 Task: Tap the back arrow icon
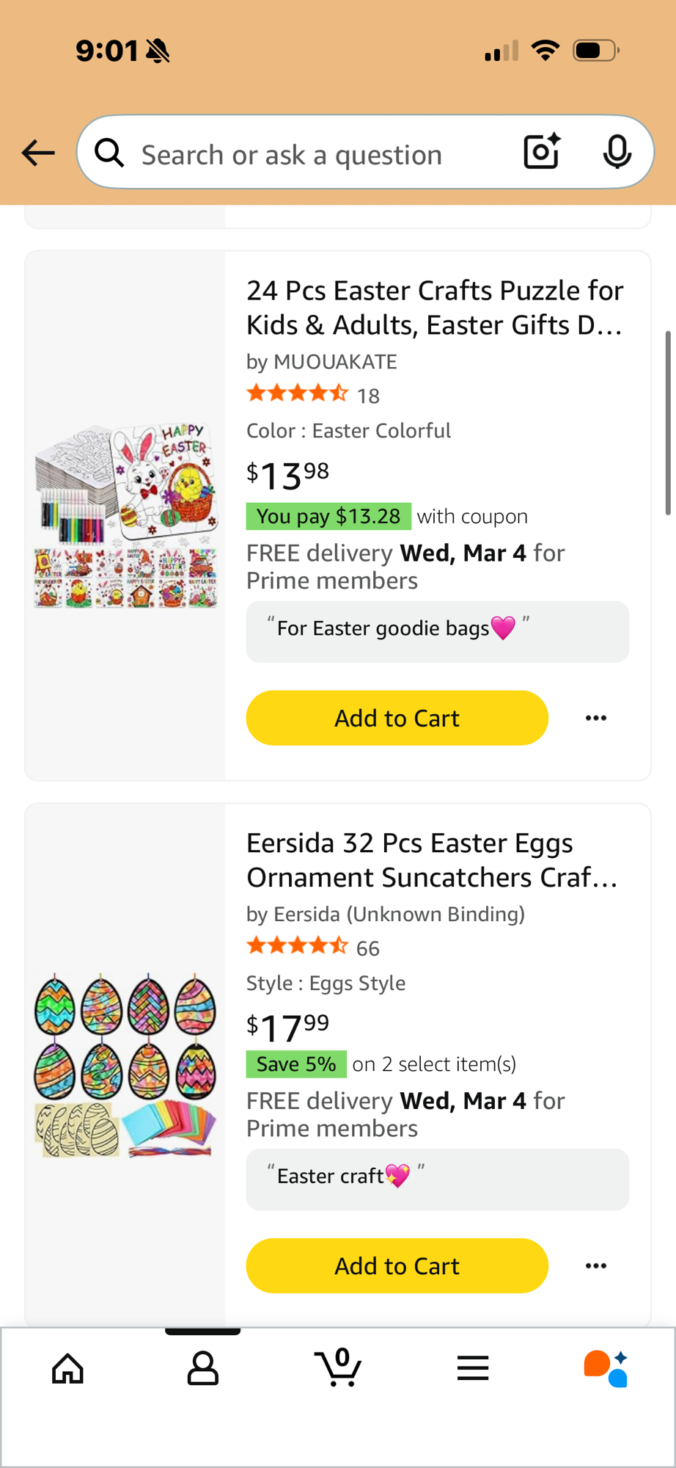pos(38,153)
